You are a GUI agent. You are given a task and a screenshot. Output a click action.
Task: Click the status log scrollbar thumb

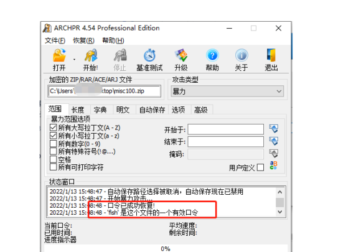click(279, 203)
